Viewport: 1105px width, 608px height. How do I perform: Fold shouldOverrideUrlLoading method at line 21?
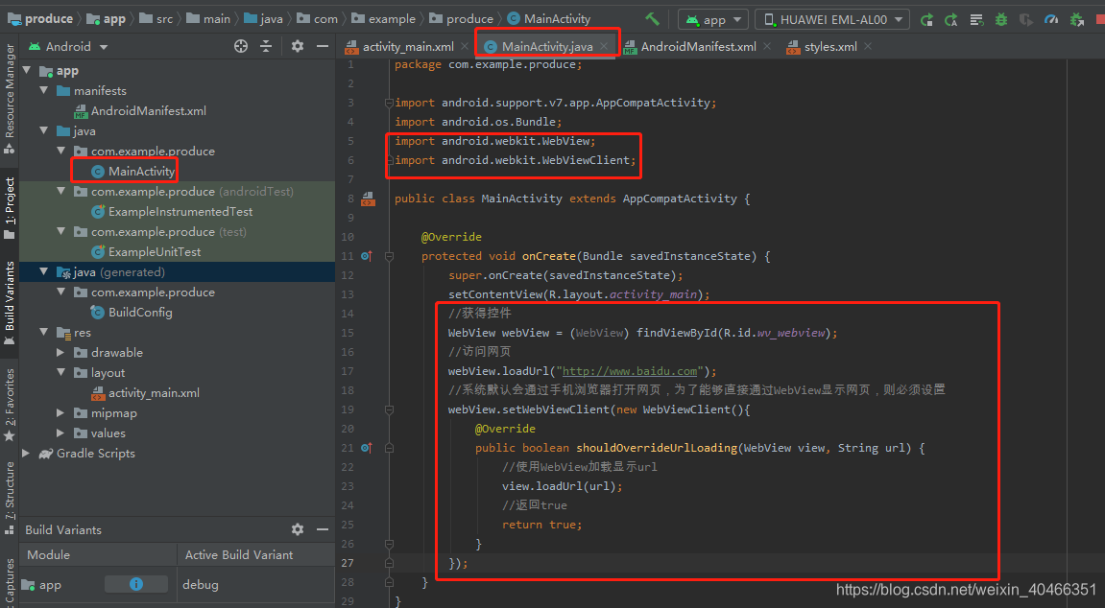389,448
